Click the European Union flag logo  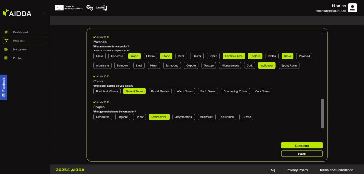coord(59,7)
